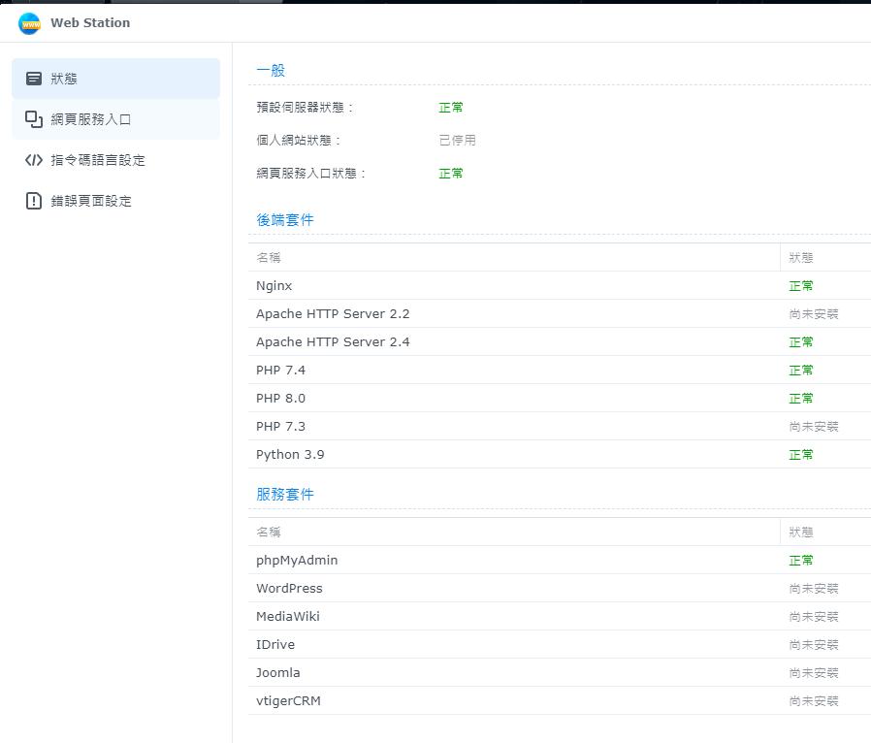Viewport: 871px width, 743px height.
Task: Click the 正常 status of Python 3.9
Action: (801, 455)
